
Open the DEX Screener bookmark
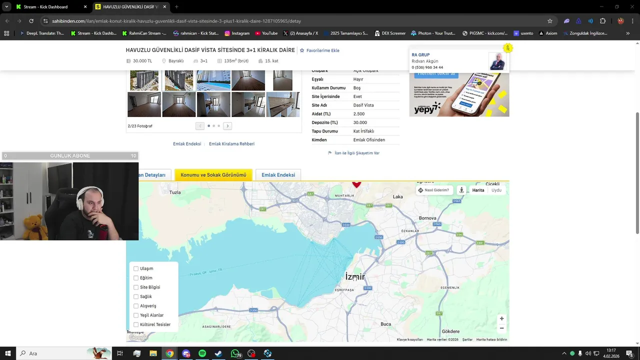389,33
